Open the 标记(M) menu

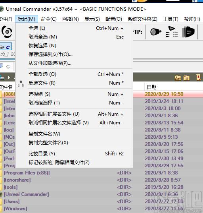point(27,19)
